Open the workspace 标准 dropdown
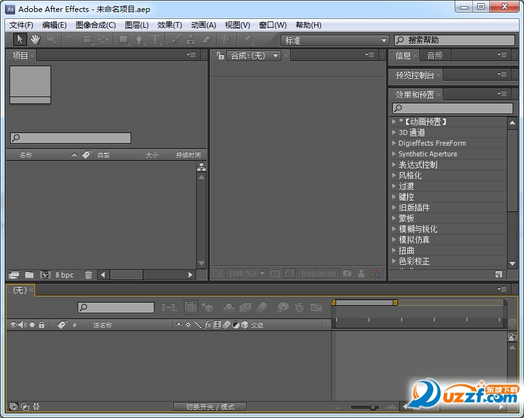 coord(335,40)
